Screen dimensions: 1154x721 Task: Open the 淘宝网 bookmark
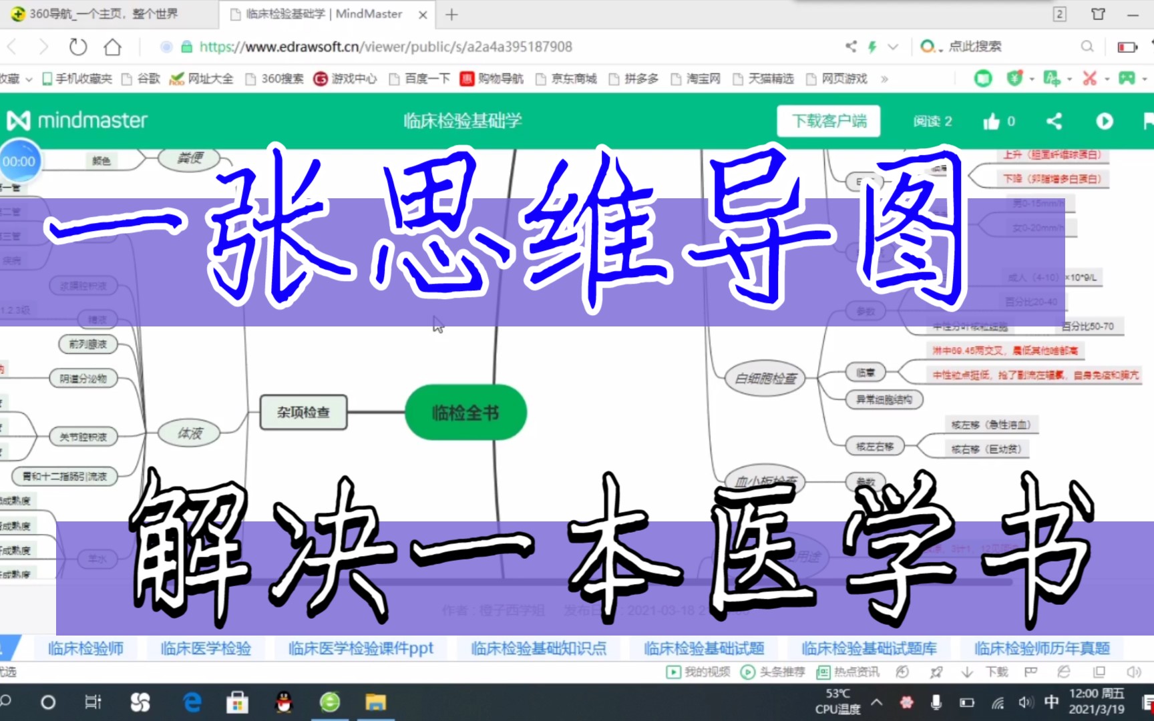pos(696,79)
